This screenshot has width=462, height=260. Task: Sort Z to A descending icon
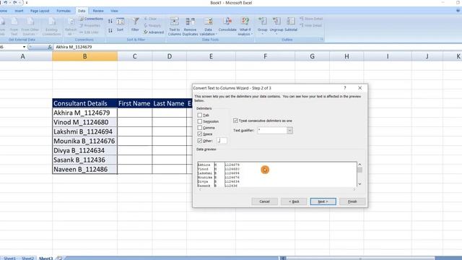tap(110, 30)
